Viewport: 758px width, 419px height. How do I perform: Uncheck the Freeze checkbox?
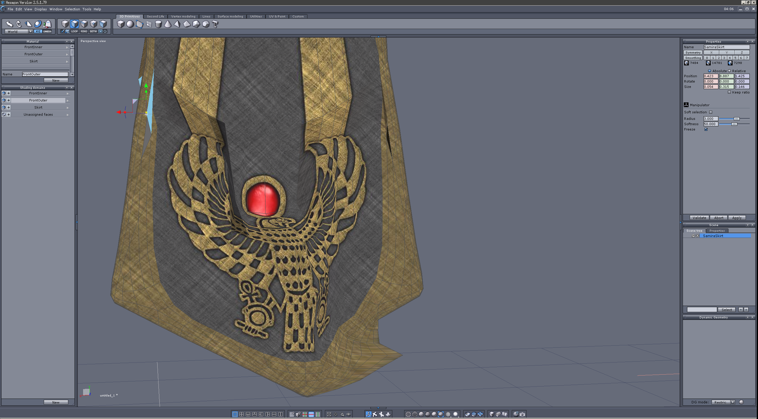point(706,129)
